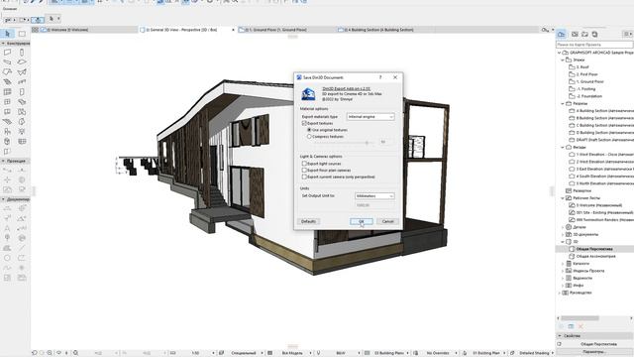Select the Railing tool
634x357 pixels.
[x=22, y=81]
